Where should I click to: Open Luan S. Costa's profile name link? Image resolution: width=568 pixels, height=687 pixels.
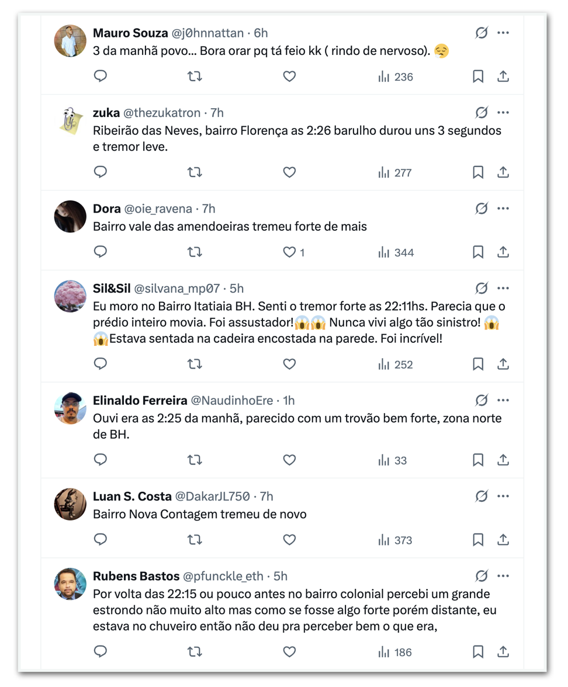tap(132, 496)
